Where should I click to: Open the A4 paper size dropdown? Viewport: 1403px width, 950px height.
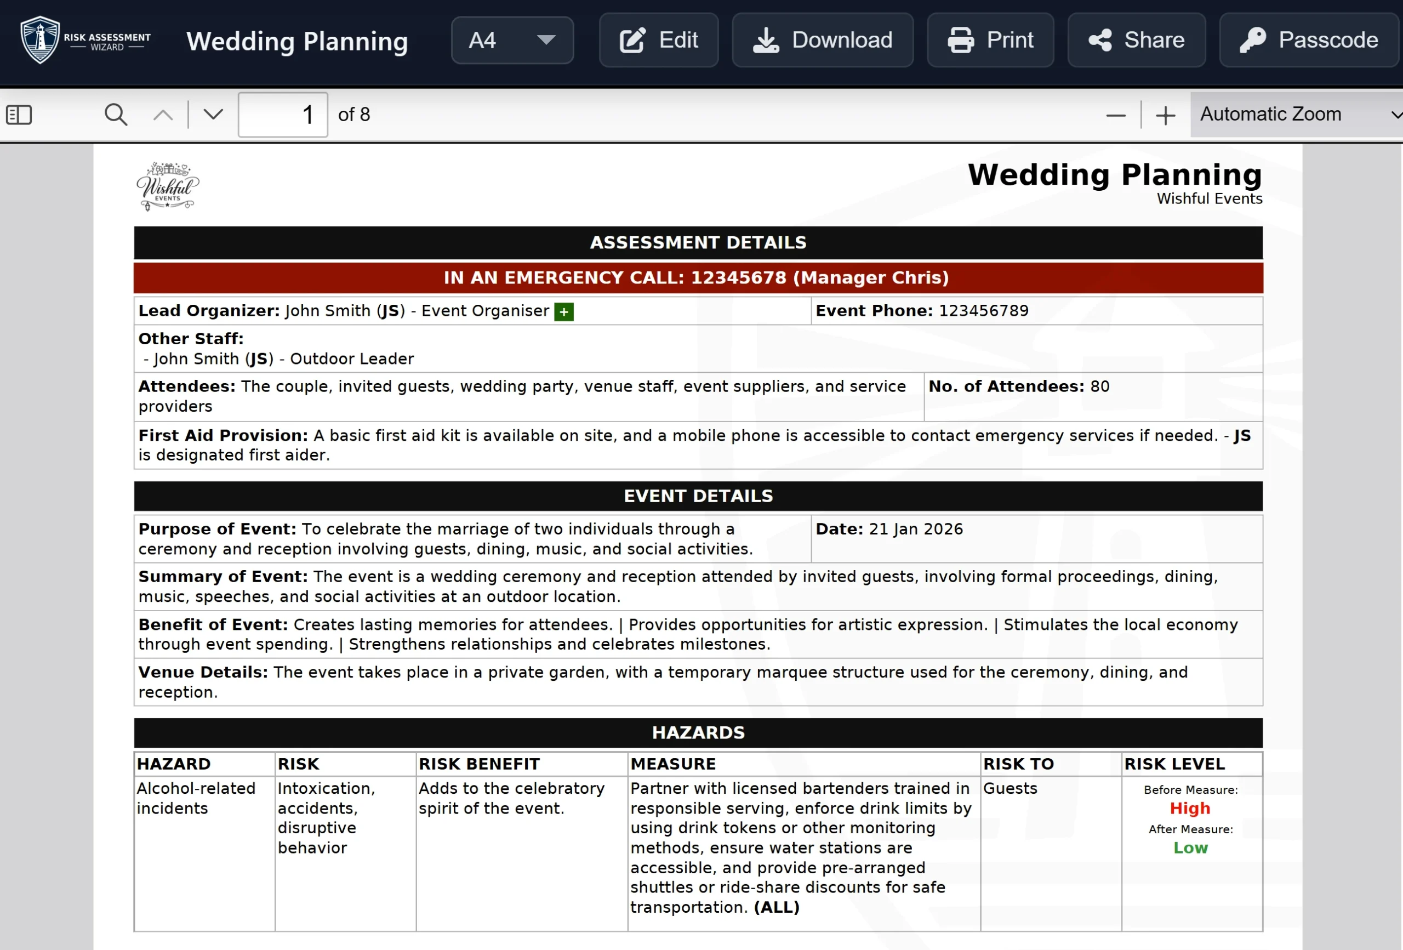(x=511, y=41)
